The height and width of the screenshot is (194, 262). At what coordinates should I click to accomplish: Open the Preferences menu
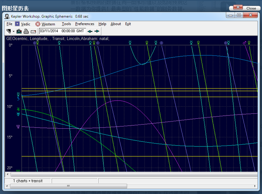tap(84, 24)
